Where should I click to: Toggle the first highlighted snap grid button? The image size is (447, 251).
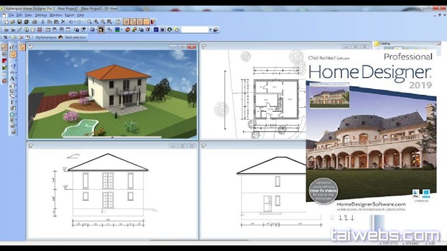coord(127,22)
